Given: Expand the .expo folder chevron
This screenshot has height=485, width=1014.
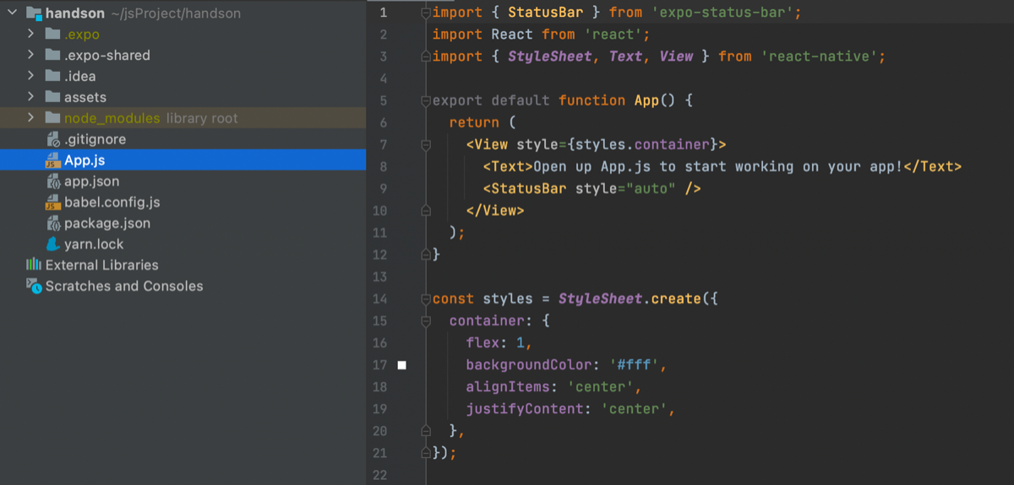Looking at the screenshot, I should click(x=31, y=35).
